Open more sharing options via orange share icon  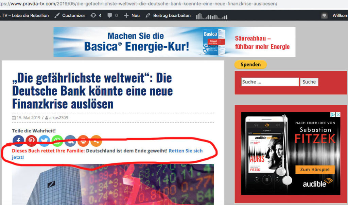96,141
